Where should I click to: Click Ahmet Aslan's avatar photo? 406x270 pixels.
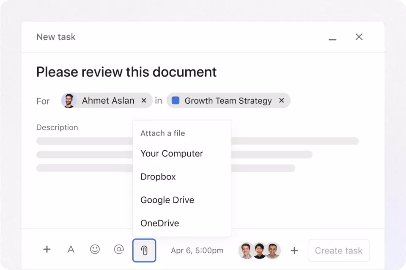click(x=69, y=101)
